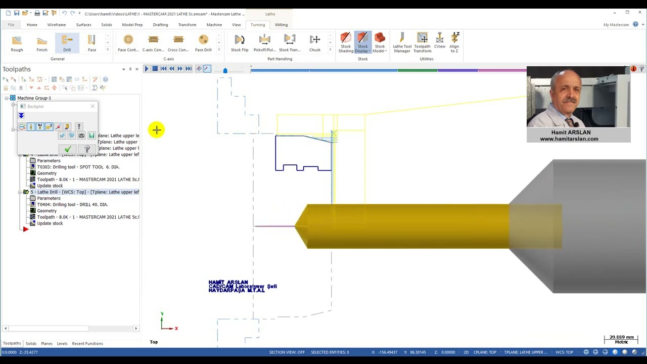Select the Finish turning toolpath
Image resolution: width=647 pixels, height=364 pixels.
click(x=42, y=43)
